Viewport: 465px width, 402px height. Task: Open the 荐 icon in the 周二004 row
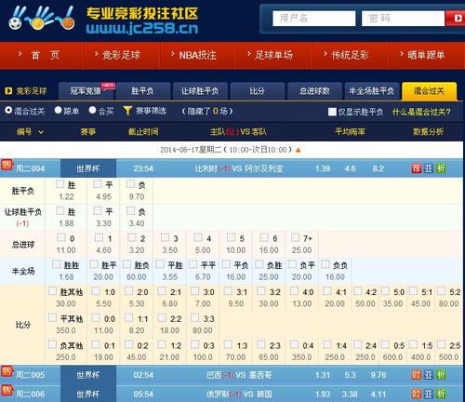417,168
